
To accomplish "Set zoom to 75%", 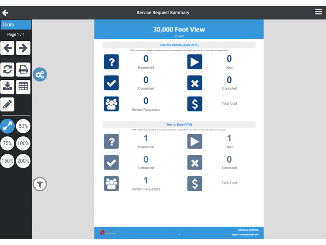I will (x=7, y=144).
